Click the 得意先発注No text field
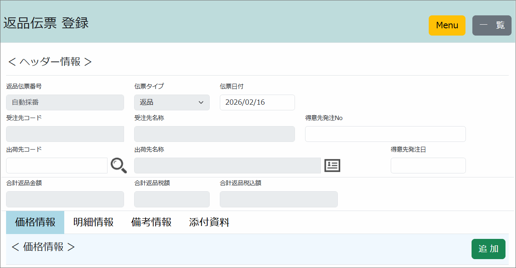This screenshot has width=516, height=268. tap(385, 134)
